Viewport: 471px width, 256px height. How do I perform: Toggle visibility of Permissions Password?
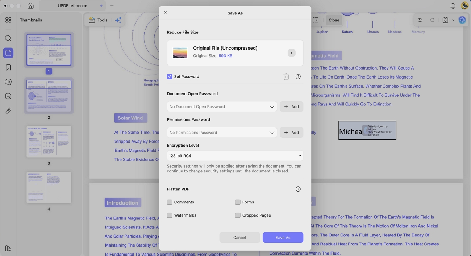[x=272, y=133]
